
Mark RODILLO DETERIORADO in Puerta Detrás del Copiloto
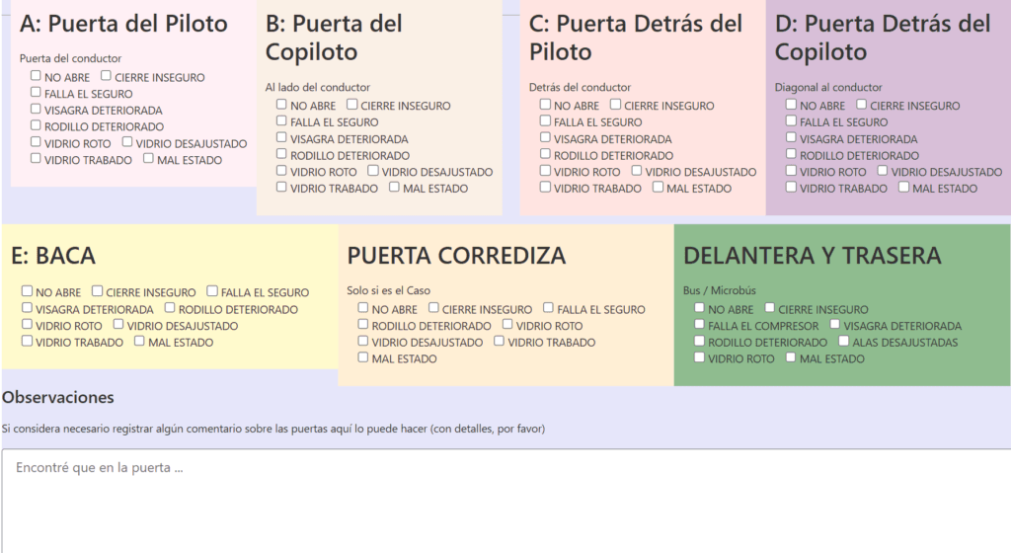[x=791, y=154]
